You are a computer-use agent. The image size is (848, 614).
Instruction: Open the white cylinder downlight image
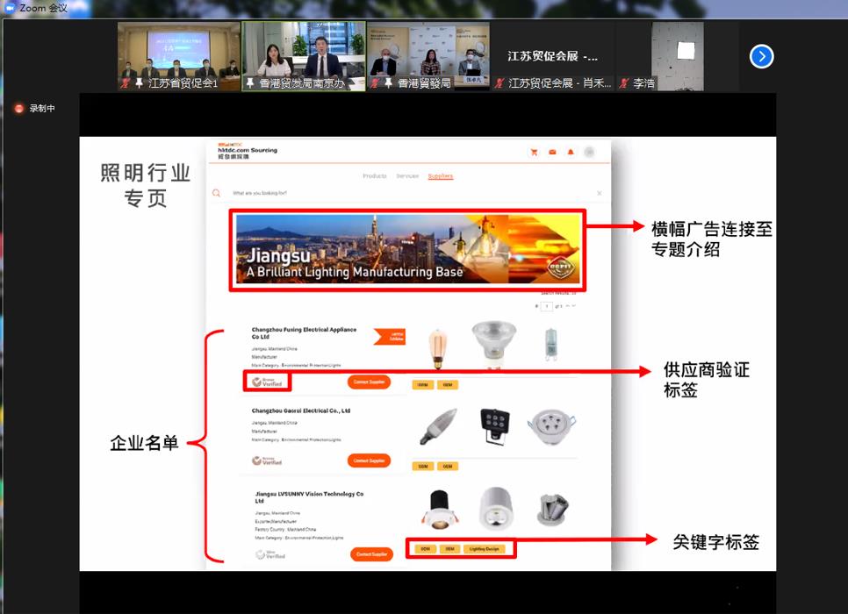coord(496,508)
